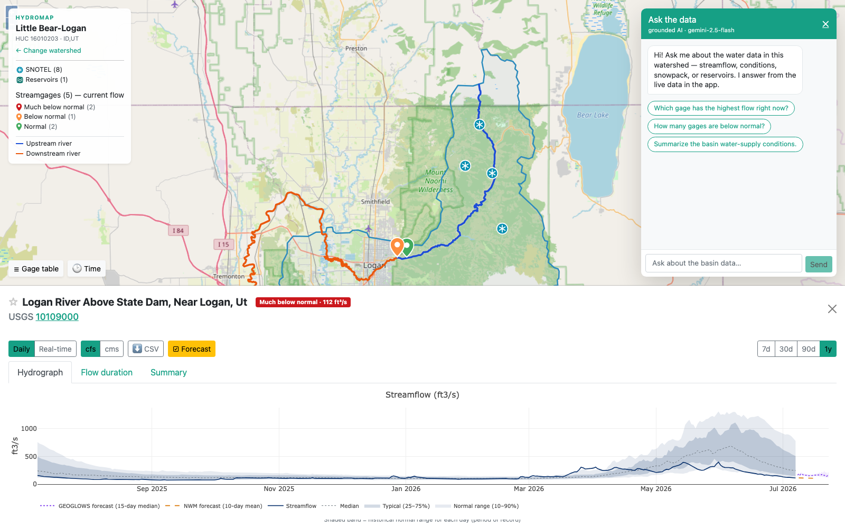Open the Time control
Viewport: 845px width, 528px height.
pos(87,269)
